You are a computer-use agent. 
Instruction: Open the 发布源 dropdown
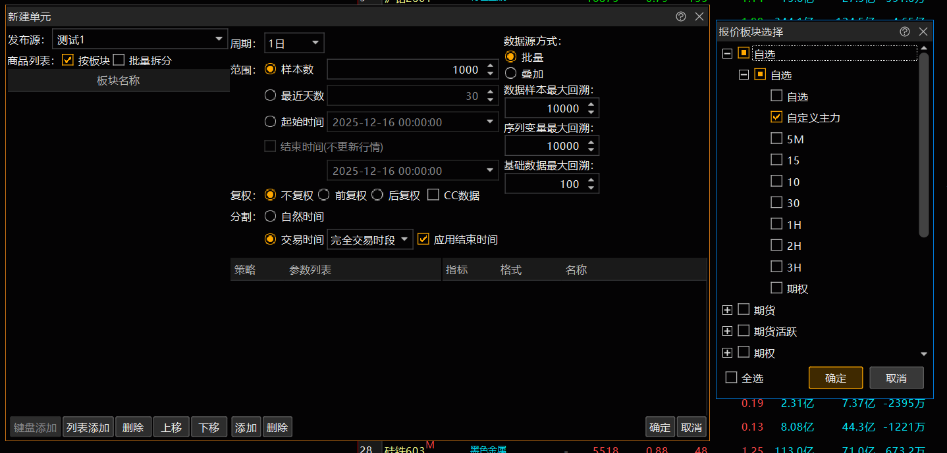click(x=219, y=40)
